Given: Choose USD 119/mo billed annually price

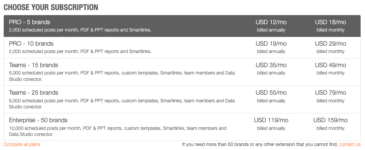Looking at the screenshot, I should tap(271, 123).
